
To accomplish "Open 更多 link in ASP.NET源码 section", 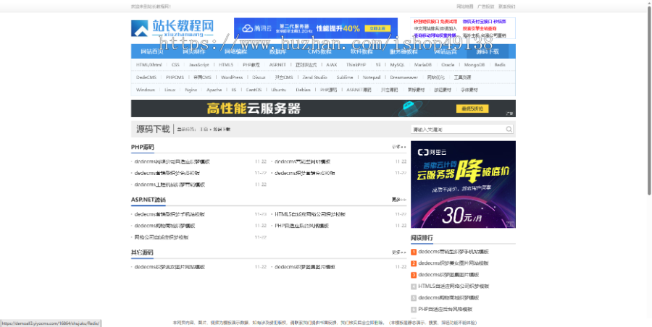I will [x=398, y=200].
